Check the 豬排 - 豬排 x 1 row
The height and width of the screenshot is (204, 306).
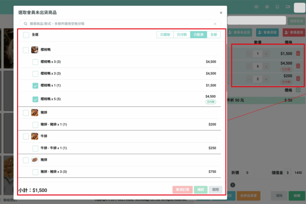(x=35, y=125)
